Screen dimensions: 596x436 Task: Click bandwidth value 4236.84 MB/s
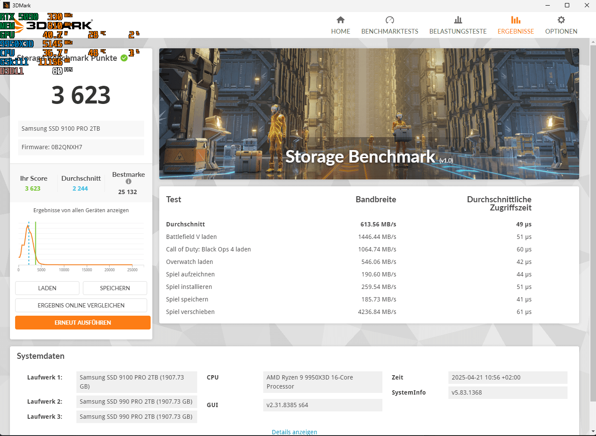(x=377, y=312)
